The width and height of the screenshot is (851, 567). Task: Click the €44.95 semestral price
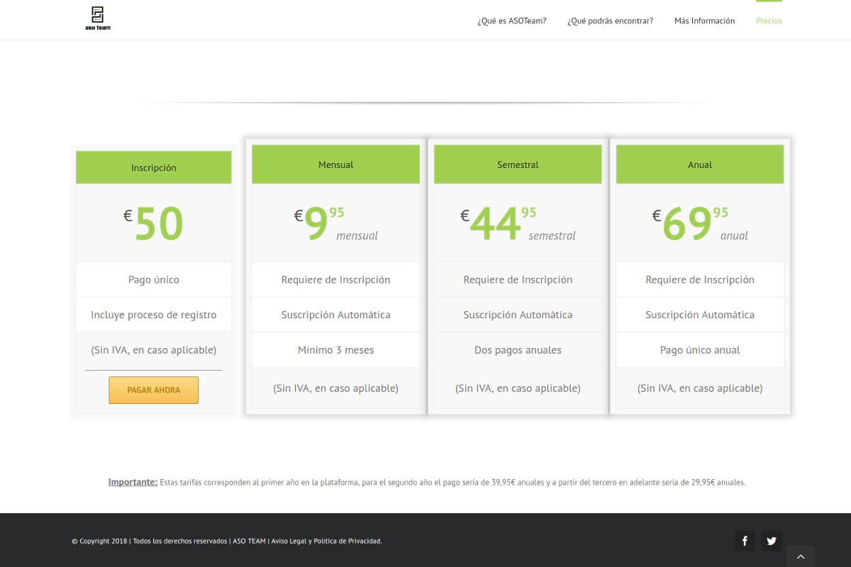click(x=518, y=223)
